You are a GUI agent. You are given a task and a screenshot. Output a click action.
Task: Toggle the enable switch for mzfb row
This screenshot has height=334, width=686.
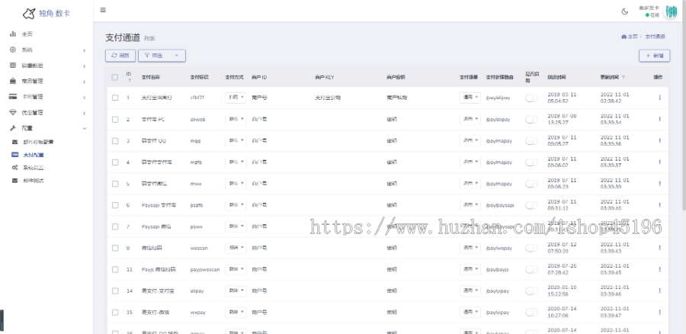coord(531,162)
